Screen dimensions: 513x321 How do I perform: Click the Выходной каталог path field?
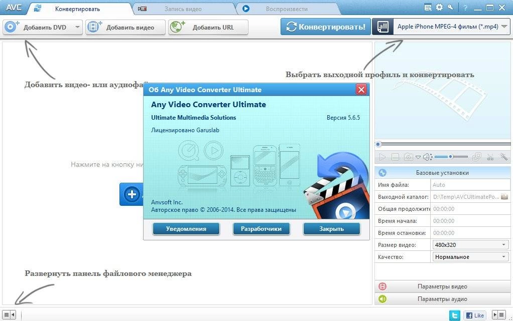465,197
